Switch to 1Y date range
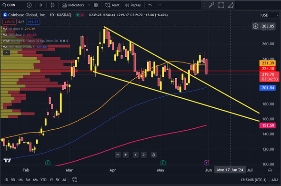Viewport: 281px width, 186px height. pos(51,180)
